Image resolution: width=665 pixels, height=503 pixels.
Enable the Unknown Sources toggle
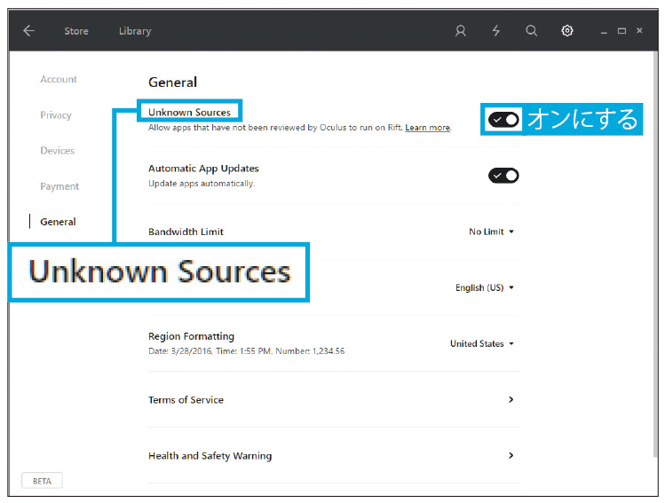503,120
